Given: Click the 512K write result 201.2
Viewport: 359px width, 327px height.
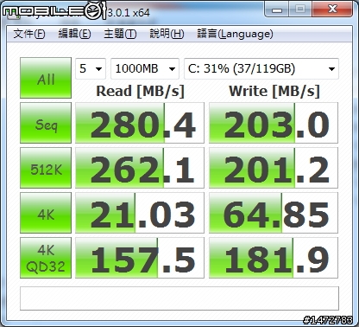Looking at the screenshot, I should pyautogui.click(x=274, y=168).
